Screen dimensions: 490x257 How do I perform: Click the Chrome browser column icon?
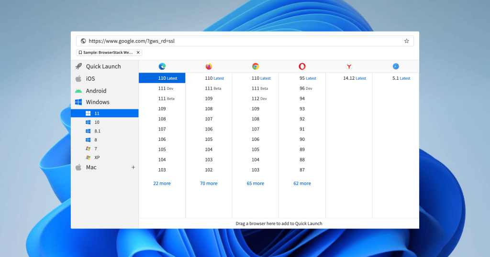coord(256,66)
